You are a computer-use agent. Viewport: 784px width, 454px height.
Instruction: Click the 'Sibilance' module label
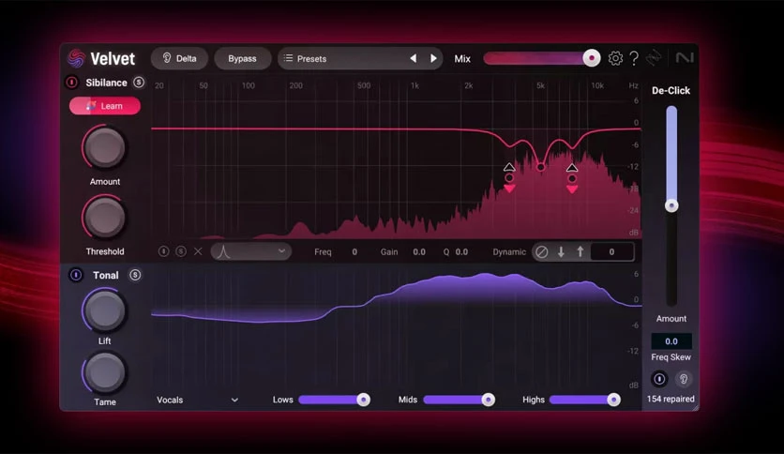pos(106,83)
